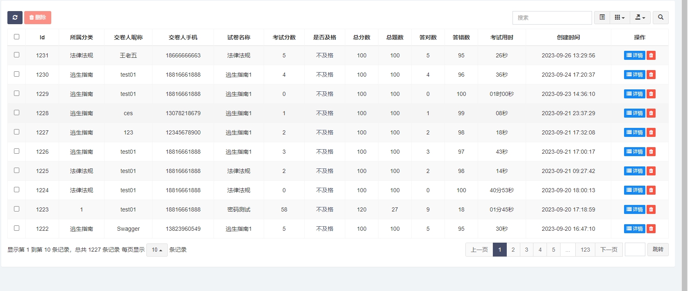Image resolution: width=688 pixels, height=291 pixels.
Task: Focus the 搜索 search input field
Action: [x=552, y=18]
